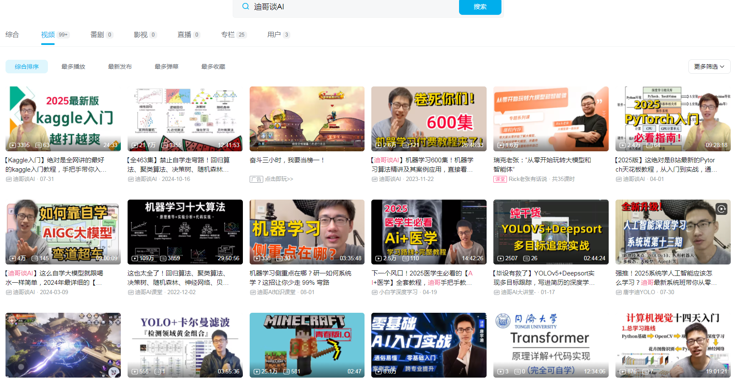Open the 强推！2025系统学人工智能 title link
Image resolution: width=735 pixels, height=381 pixels.
pos(666,278)
